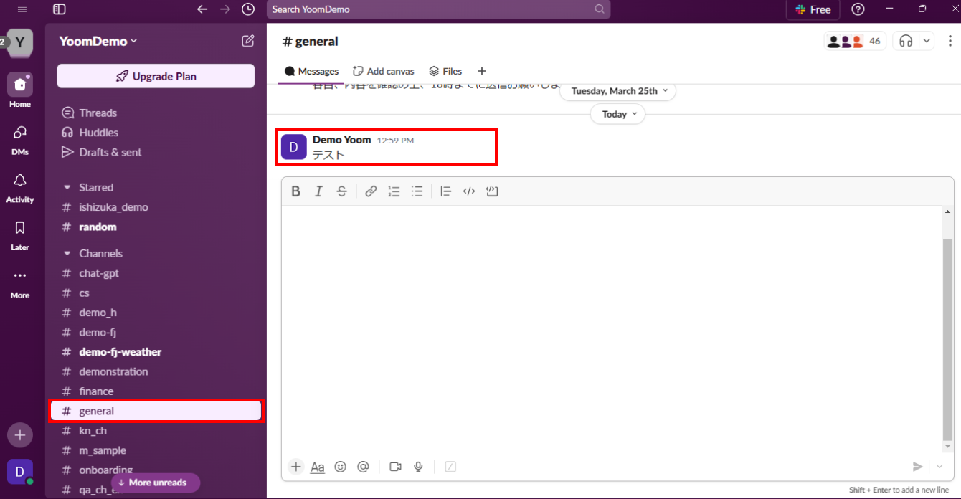Open the hamburger menu in the title bar
The height and width of the screenshot is (499, 961).
[x=22, y=9]
